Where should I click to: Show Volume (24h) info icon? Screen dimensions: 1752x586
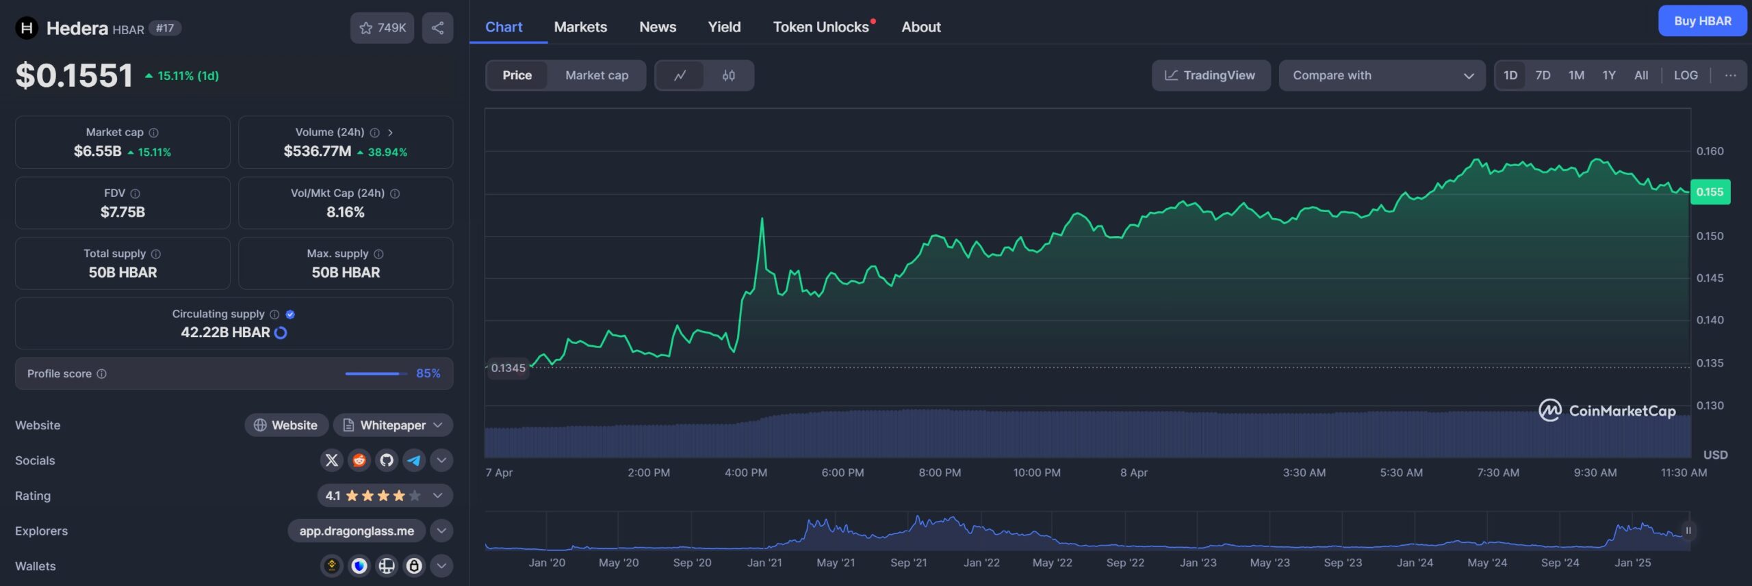375,133
